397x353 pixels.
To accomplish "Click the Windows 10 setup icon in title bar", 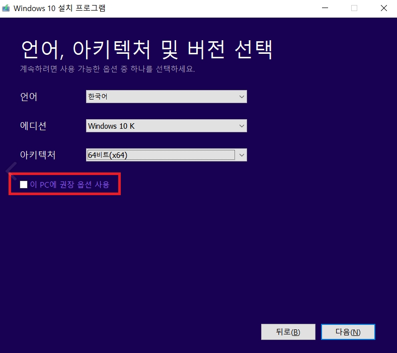I will click(6, 8).
